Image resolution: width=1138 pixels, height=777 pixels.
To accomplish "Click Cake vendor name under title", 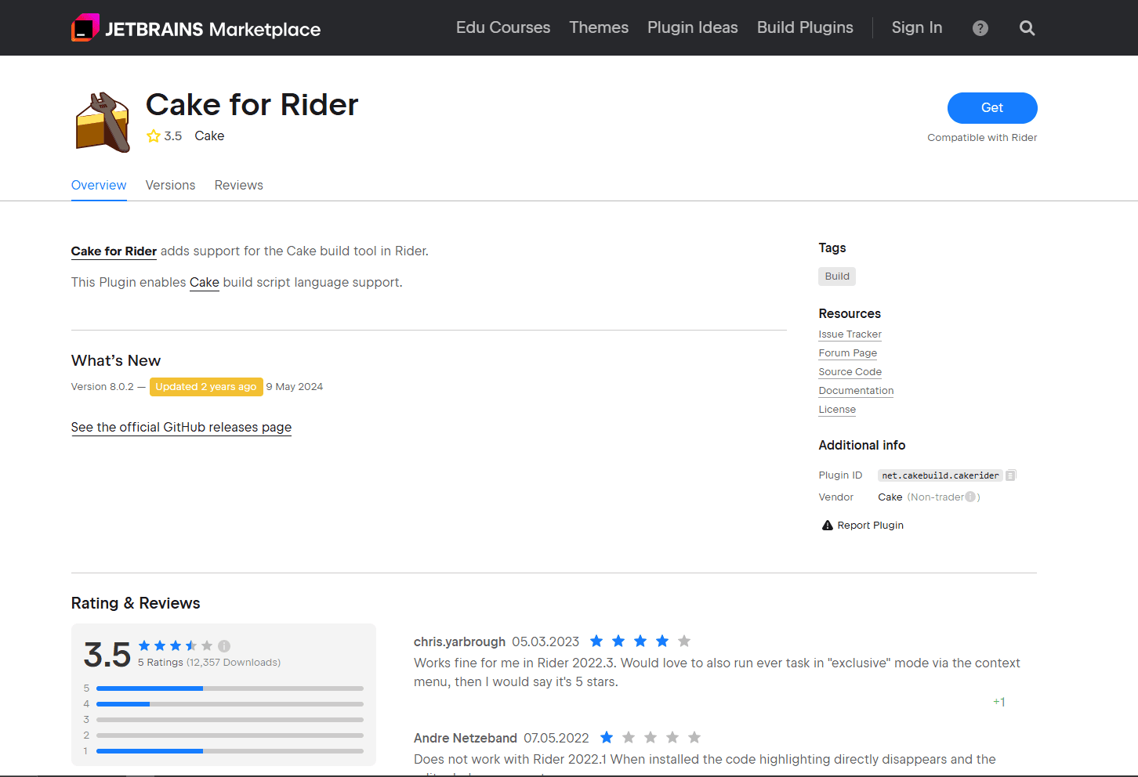I will tap(209, 136).
